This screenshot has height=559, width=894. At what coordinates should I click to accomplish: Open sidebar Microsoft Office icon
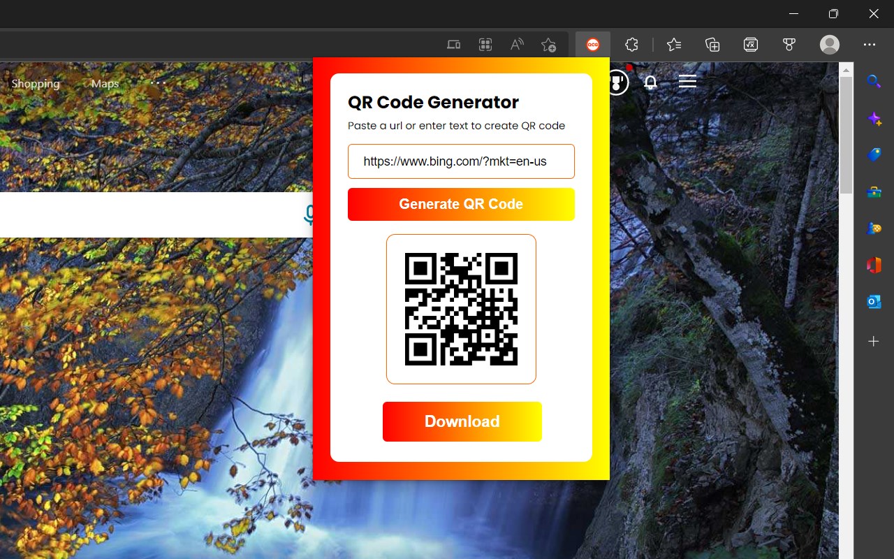pos(874,265)
